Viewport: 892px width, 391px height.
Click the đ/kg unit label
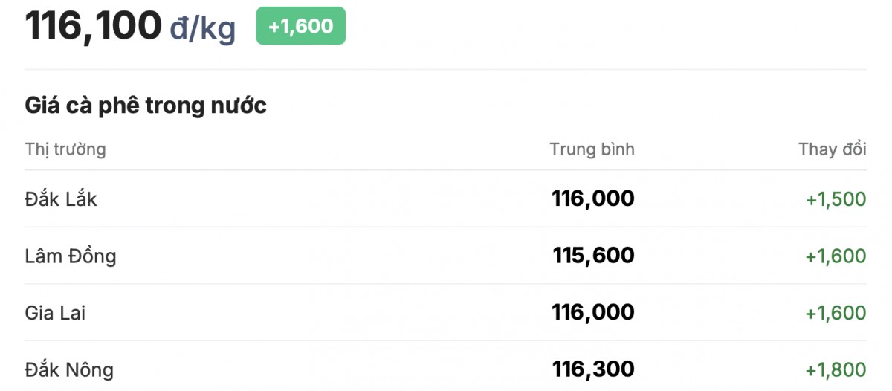click(x=203, y=28)
